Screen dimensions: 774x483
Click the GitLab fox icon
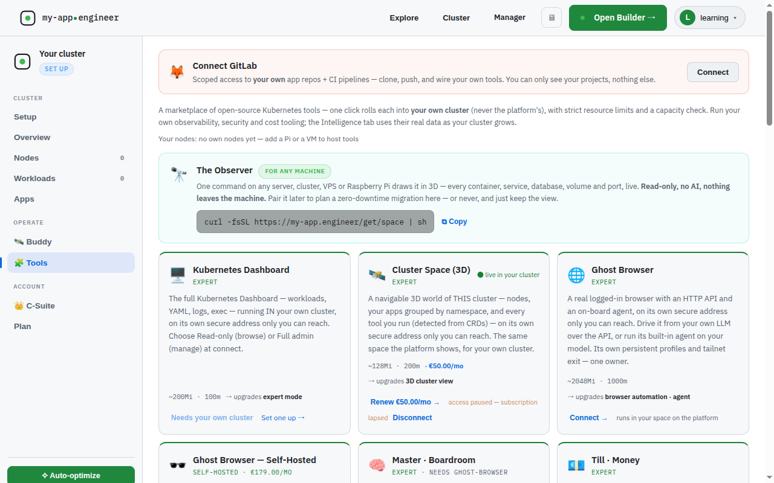pos(177,72)
